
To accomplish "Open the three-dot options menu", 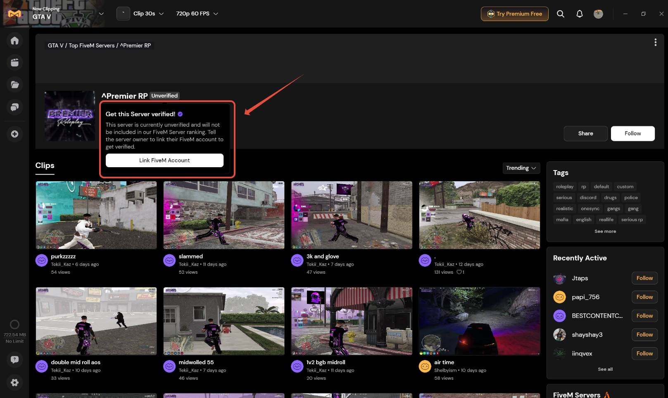I will (x=655, y=42).
